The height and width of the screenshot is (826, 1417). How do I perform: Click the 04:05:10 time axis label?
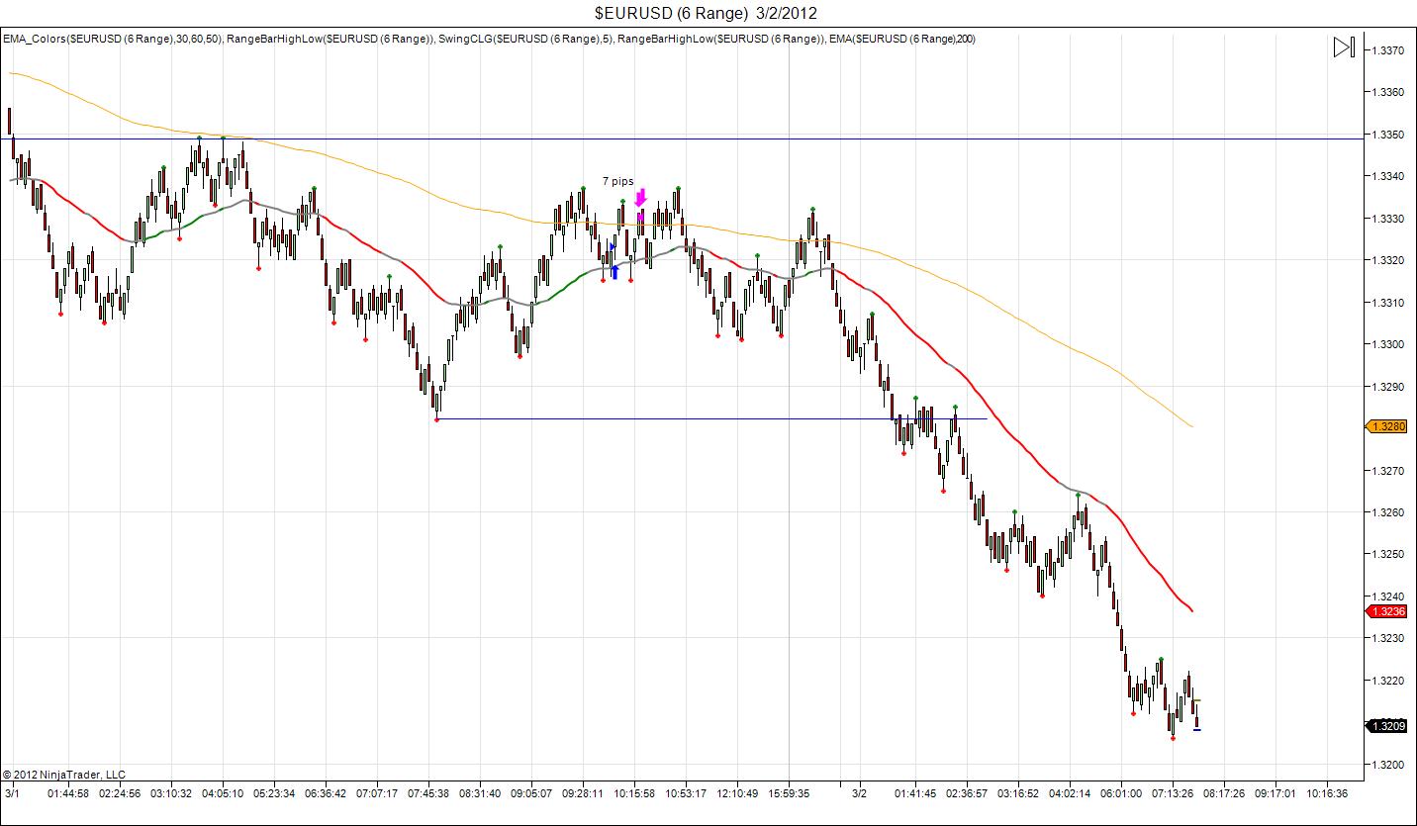tap(223, 793)
